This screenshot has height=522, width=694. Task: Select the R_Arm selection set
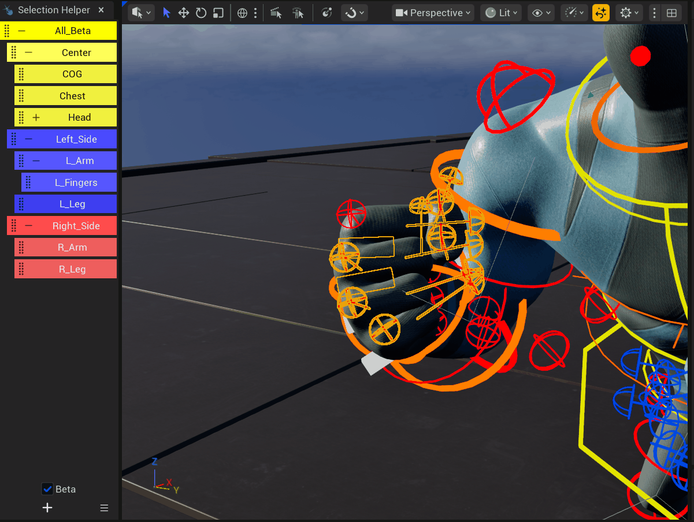pyautogui.click(x=72, y=248)
